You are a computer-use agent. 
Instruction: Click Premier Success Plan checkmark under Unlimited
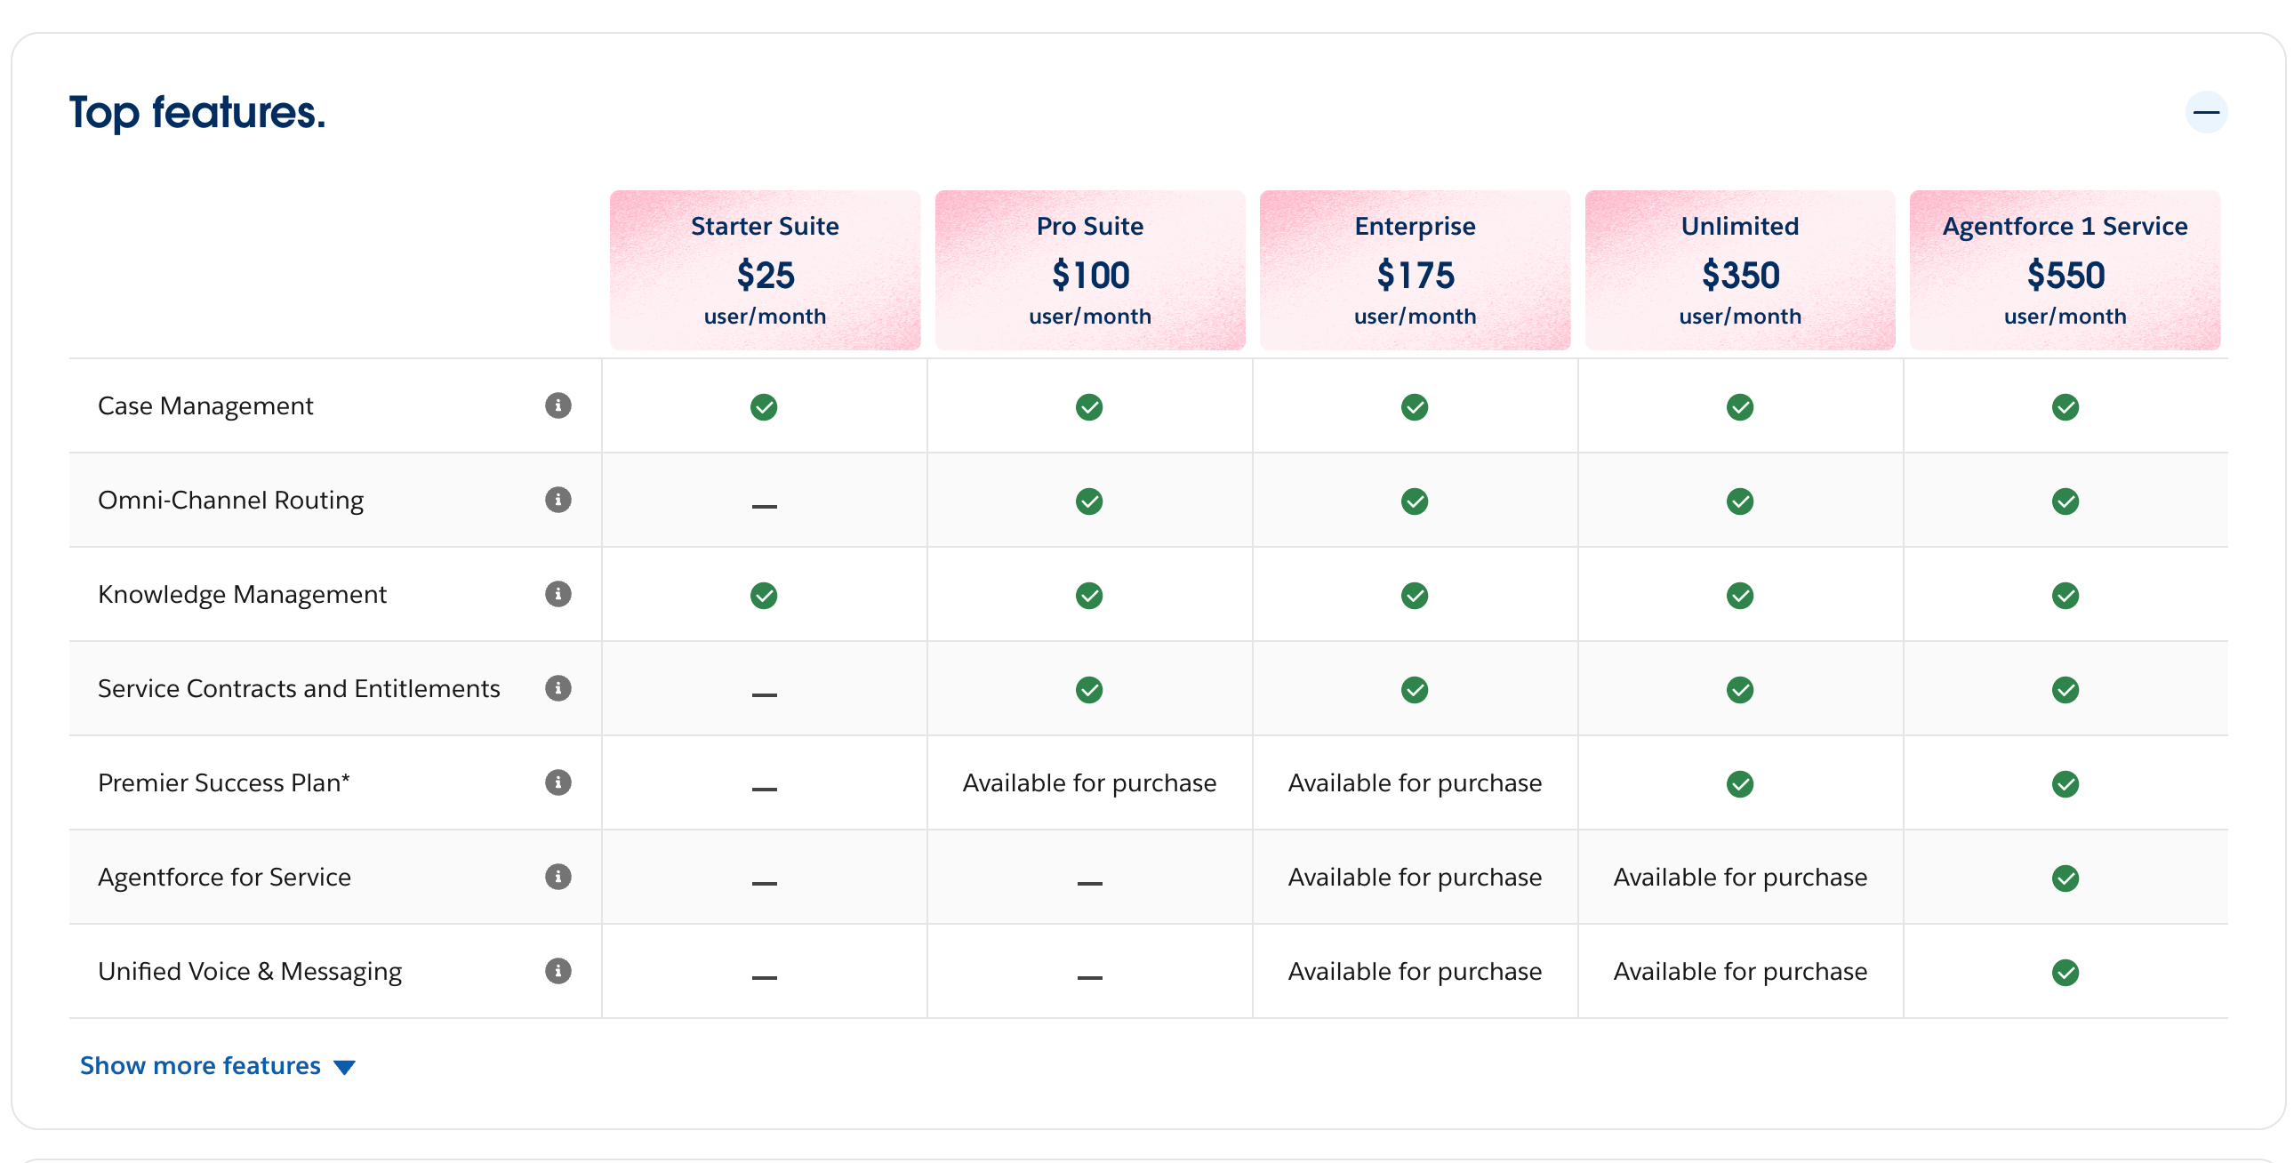pos(1739,785)
